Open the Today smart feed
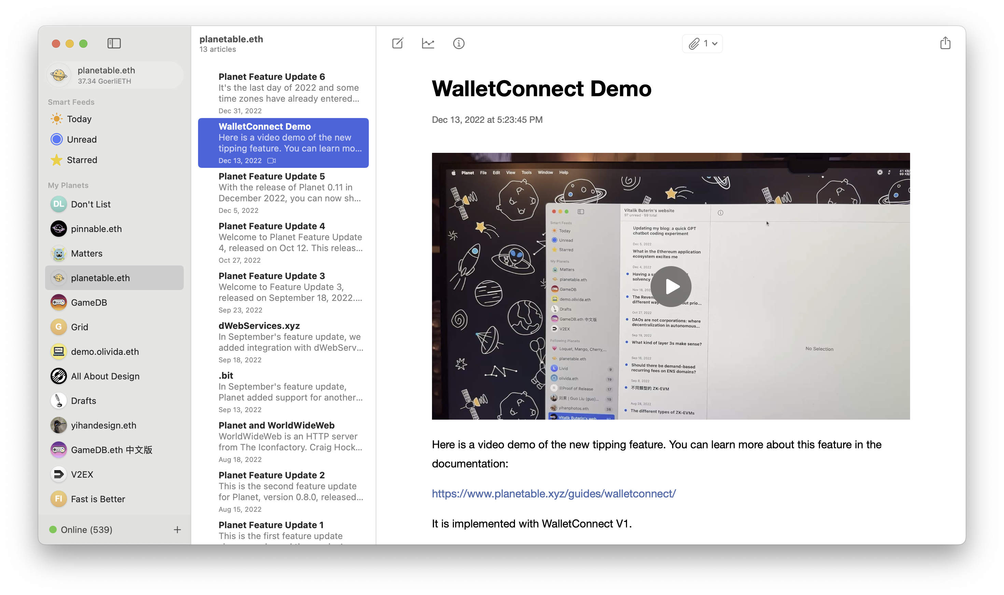This screenshot has height=595, width=1004. 114,119
